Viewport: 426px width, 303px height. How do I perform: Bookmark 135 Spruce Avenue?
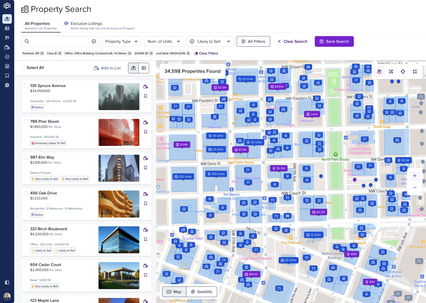pos(146,96)
